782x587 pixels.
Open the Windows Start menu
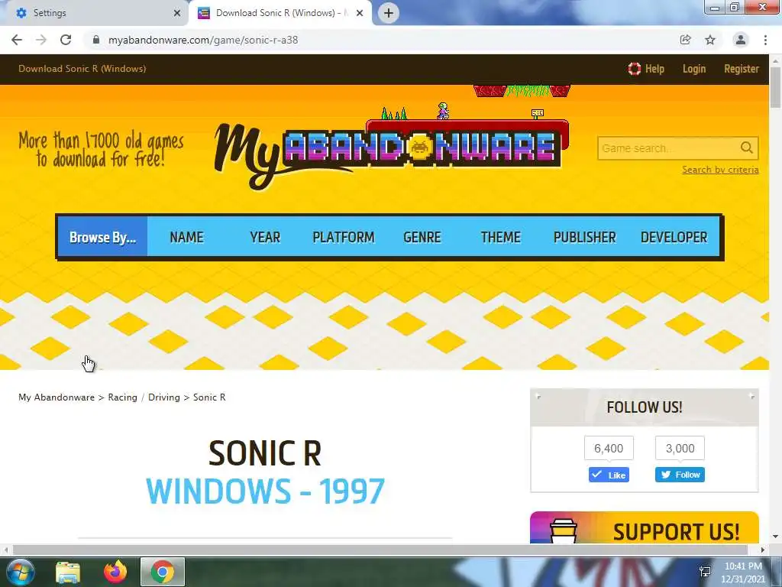[x=21, y=572]
